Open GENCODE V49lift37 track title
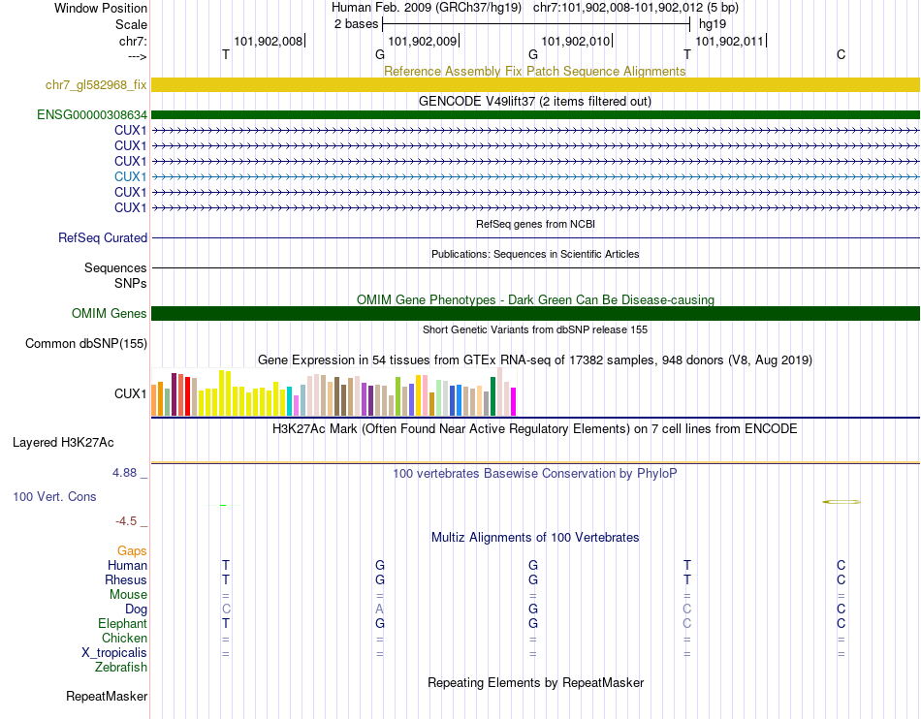Viewport: 921px width, 719px height. pyautogui.click(x=534, y=101)
